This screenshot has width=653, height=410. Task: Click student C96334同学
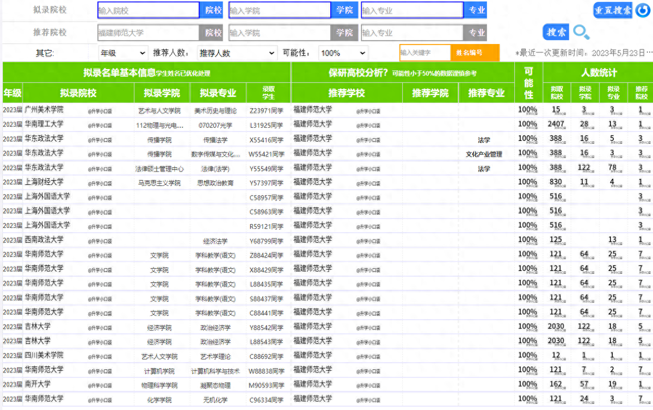[x=267, y=400]
